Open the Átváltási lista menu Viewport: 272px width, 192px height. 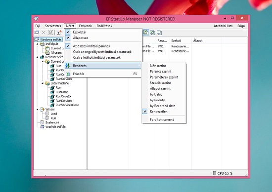pos(223,26)
